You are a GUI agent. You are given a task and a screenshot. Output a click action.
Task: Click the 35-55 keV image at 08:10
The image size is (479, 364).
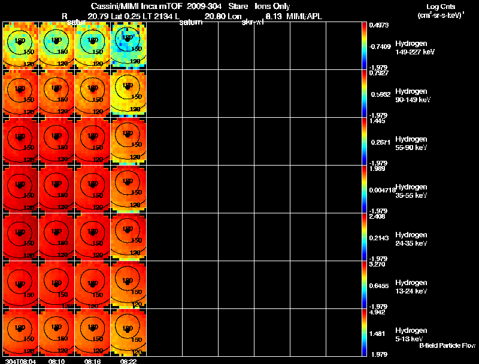(x=56, y=189)
